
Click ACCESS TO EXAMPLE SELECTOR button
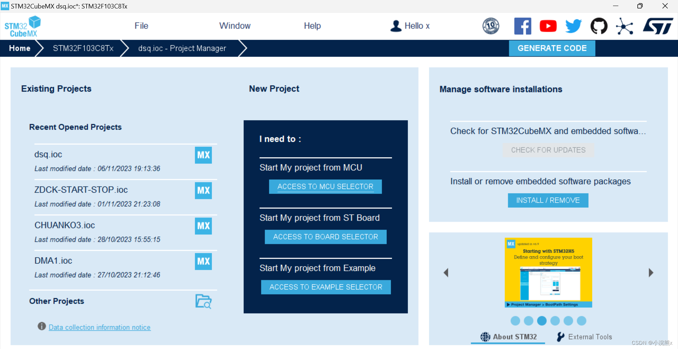pyautogui.click(x=326, y=287)
